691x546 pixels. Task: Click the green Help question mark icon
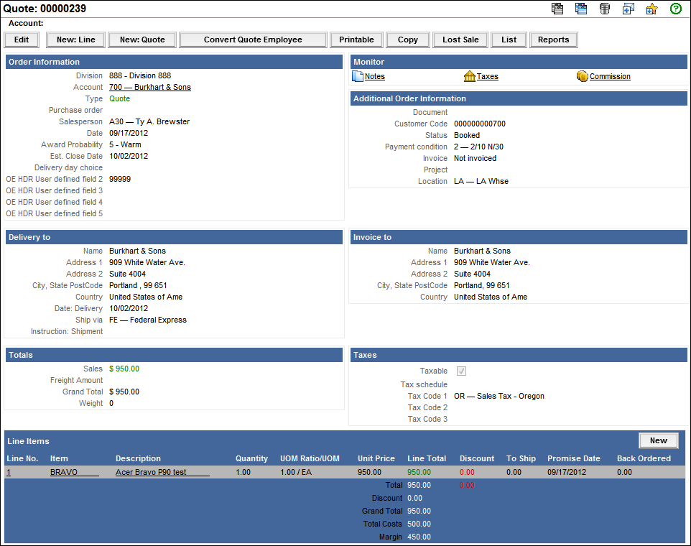[x=675, y=9]
